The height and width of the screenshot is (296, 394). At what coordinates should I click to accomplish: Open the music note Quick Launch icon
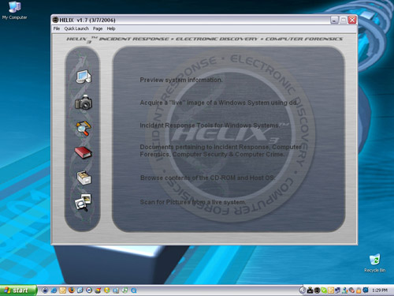click(125, 290)
